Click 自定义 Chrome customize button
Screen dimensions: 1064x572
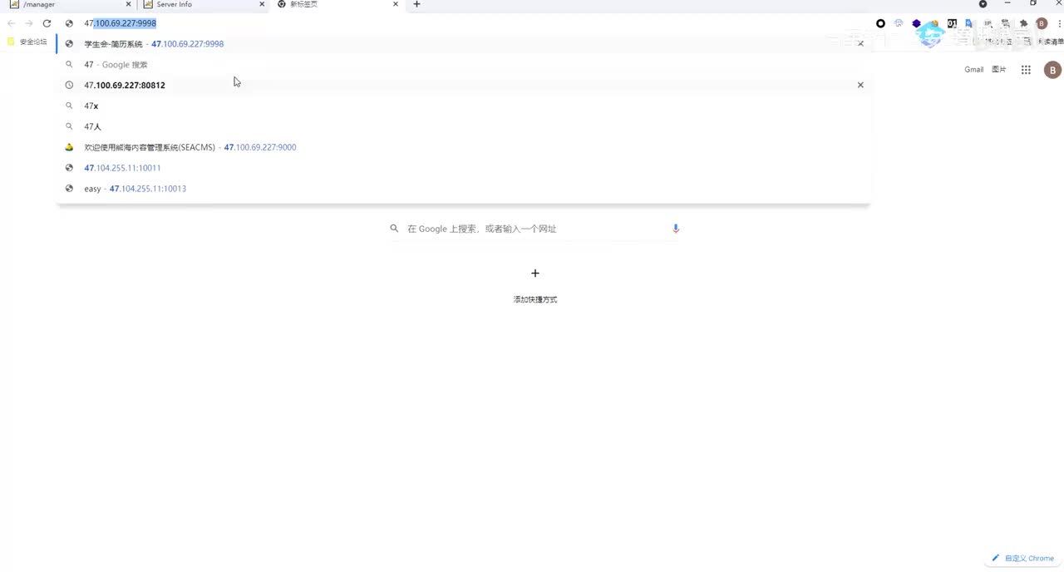point(1023,559)
